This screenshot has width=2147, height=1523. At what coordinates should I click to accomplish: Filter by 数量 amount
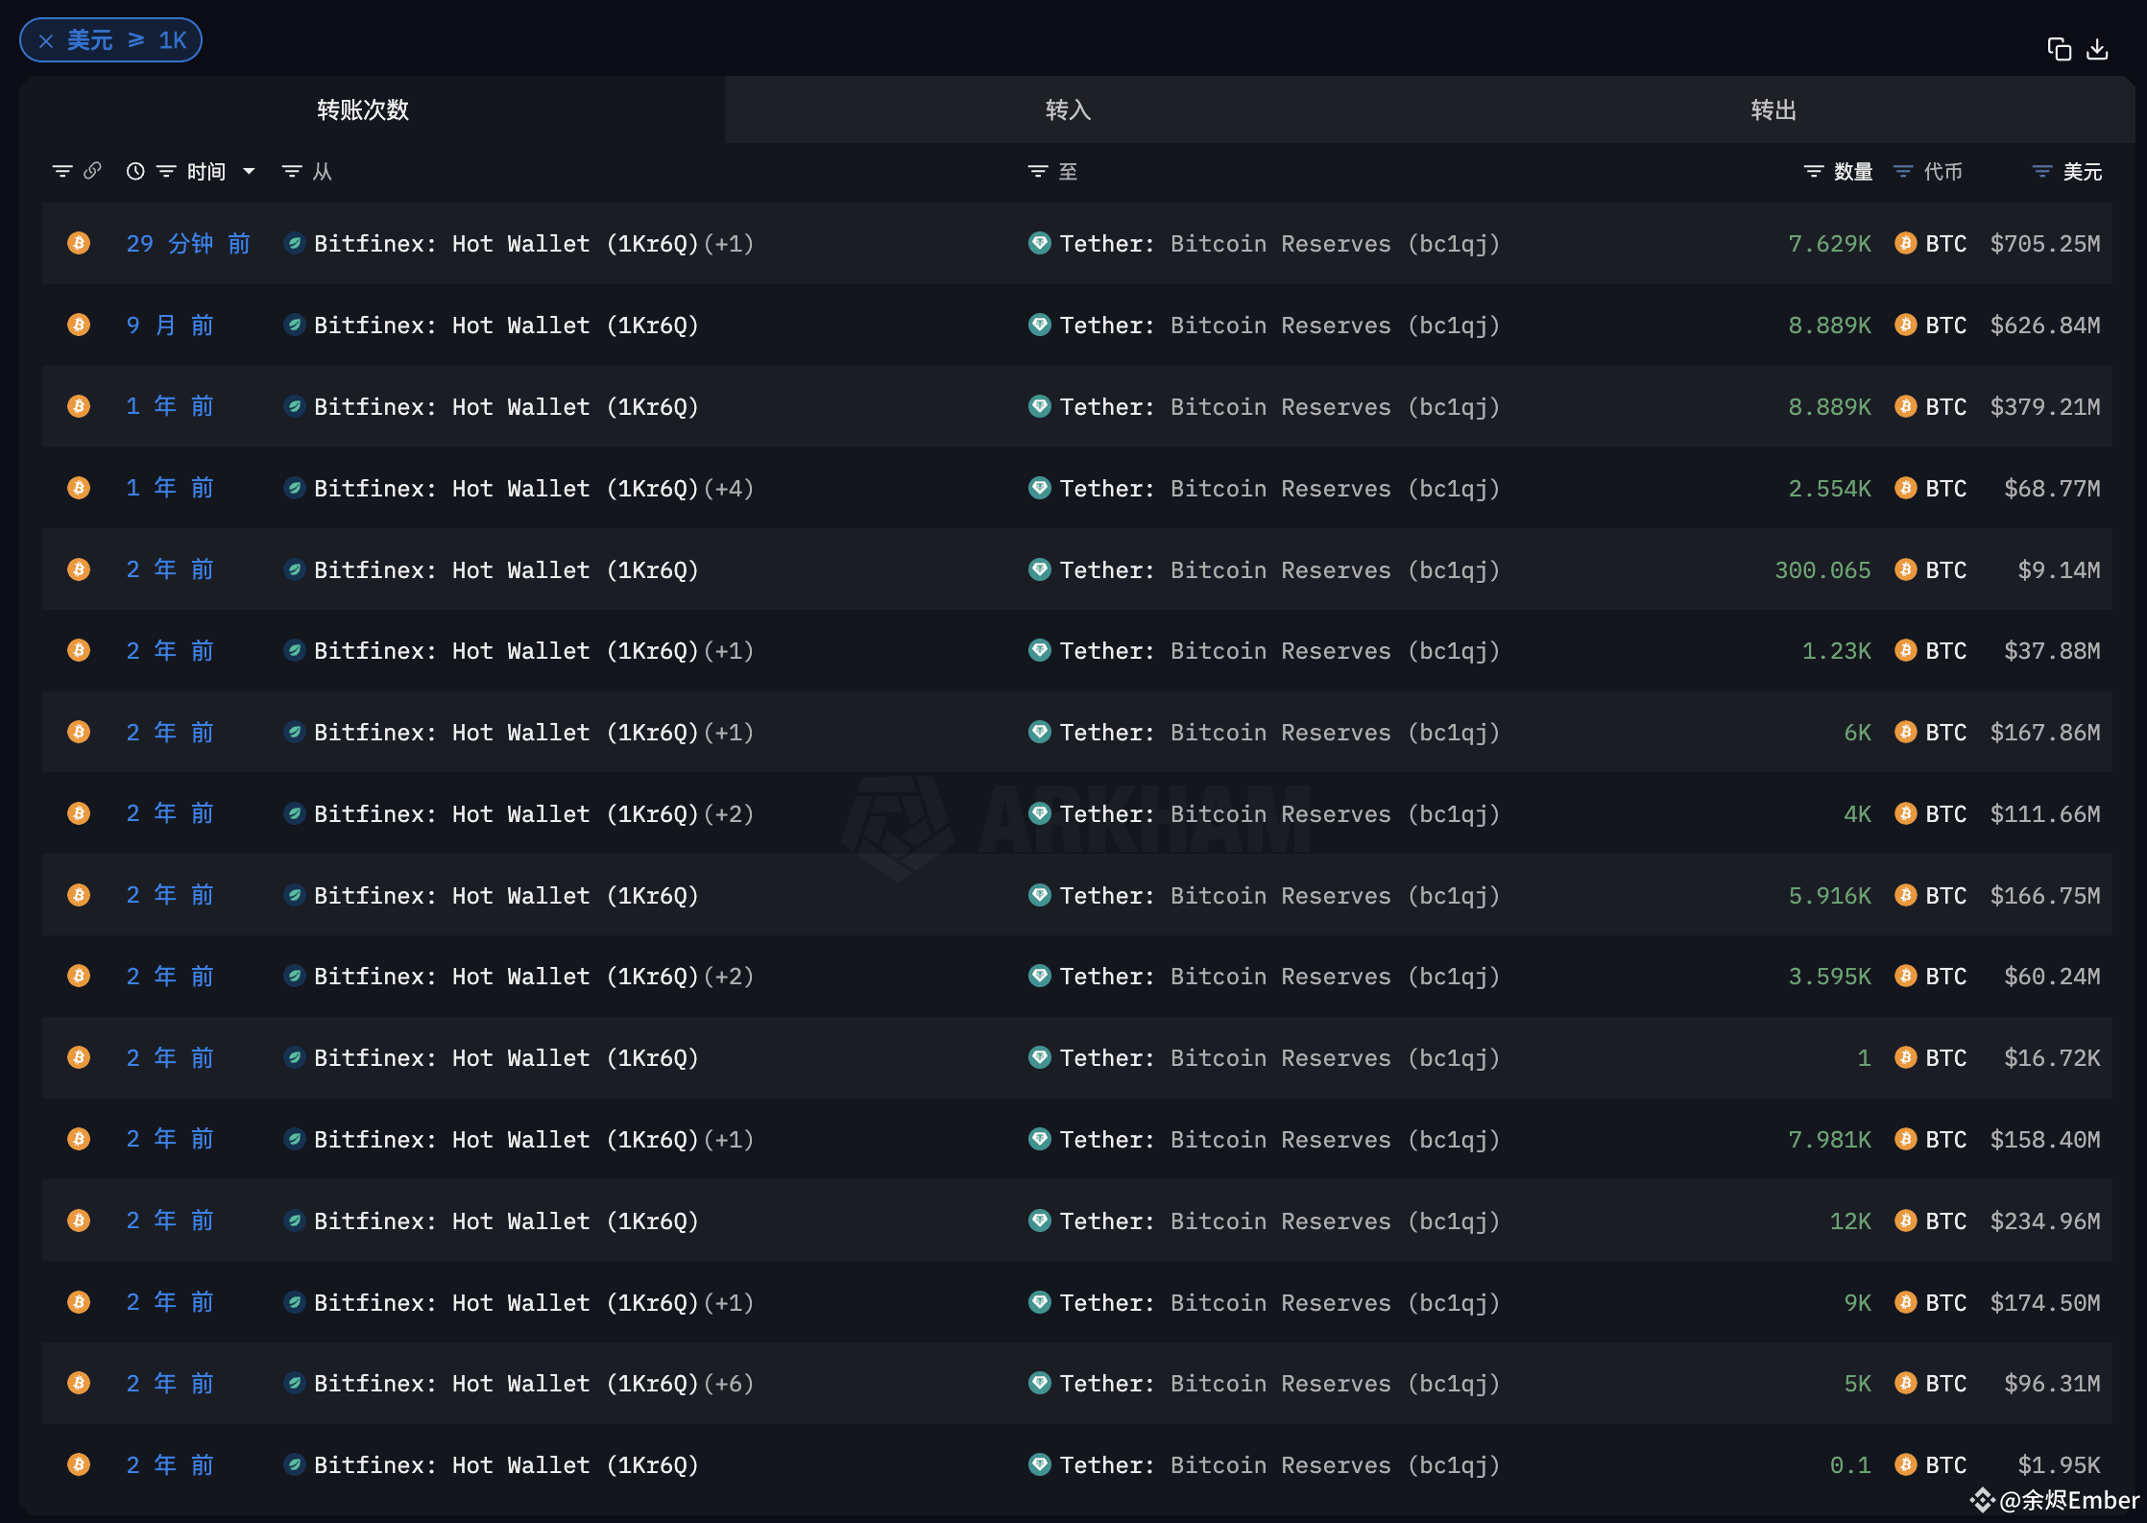pos(1813,171)
